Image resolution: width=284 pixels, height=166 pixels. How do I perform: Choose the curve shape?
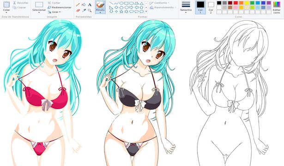[116, 3]
